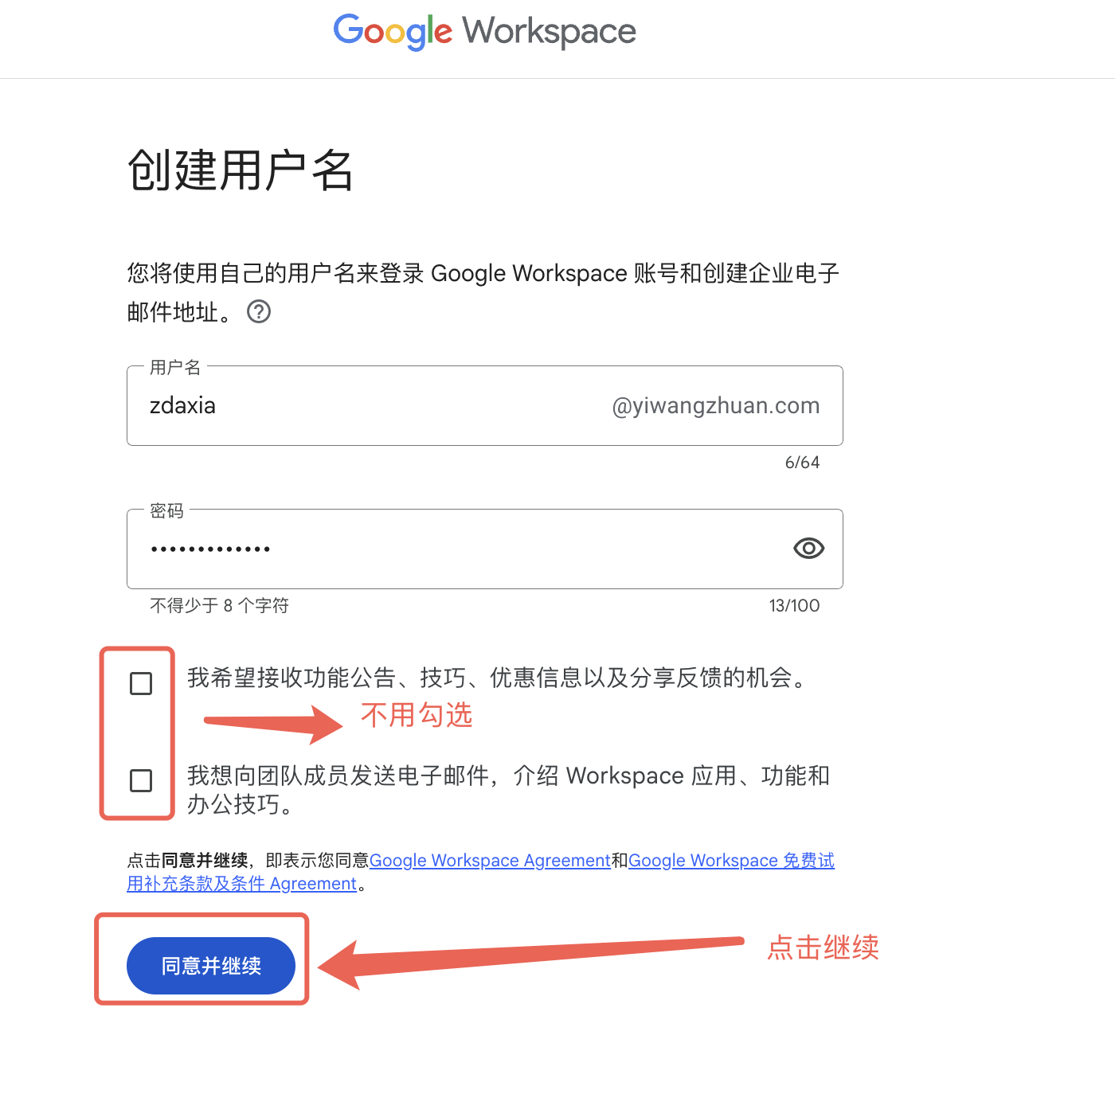Show password using the eye icon
Screen dimensions: 1115x1094
[808, 549]
